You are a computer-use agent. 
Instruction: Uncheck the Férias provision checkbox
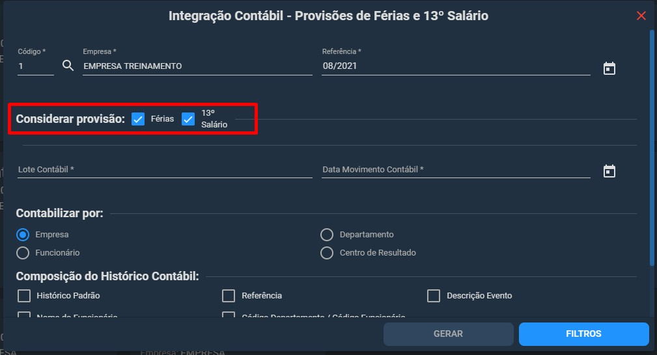[138, 119]
